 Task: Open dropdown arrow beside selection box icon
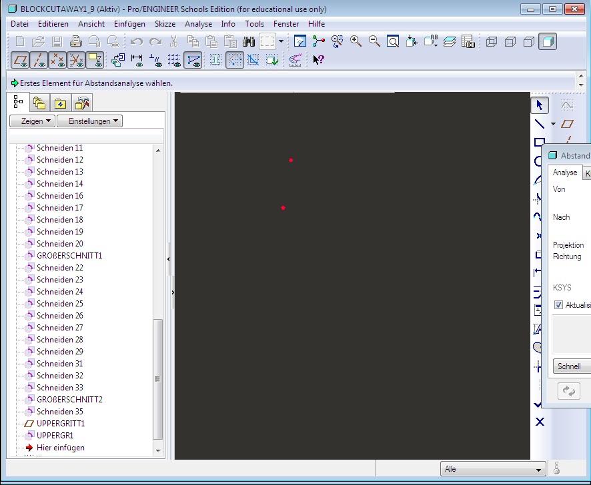coord(281,41)
